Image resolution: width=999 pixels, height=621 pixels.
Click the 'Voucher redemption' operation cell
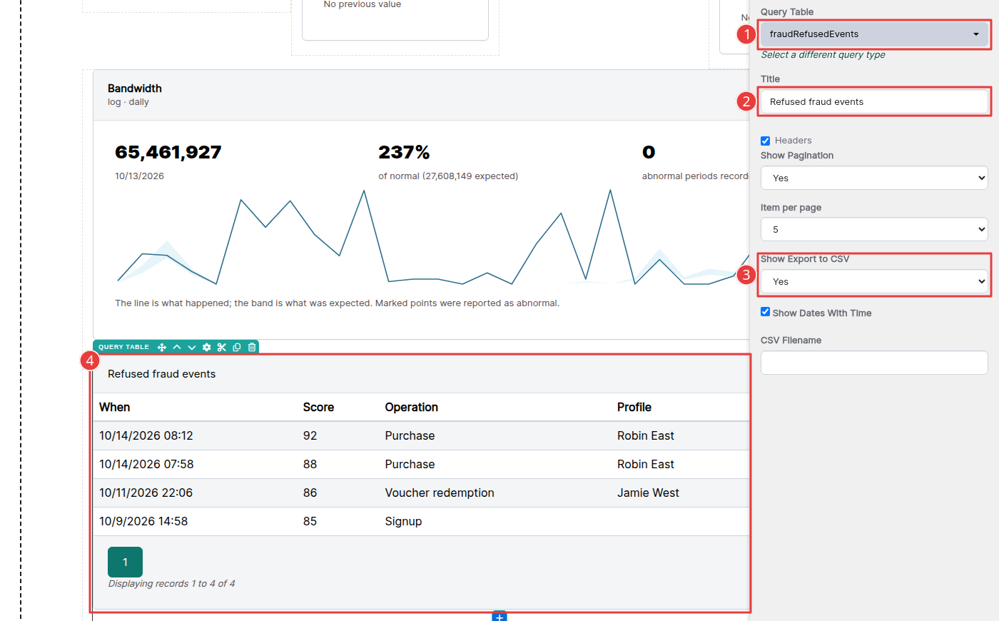point(440,493)
